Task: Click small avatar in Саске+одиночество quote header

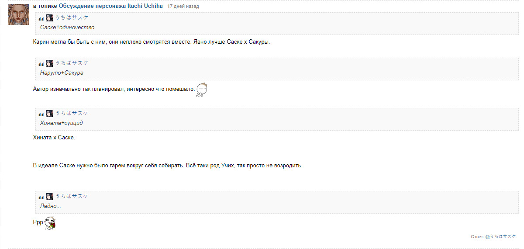Action: coord(49,18)
